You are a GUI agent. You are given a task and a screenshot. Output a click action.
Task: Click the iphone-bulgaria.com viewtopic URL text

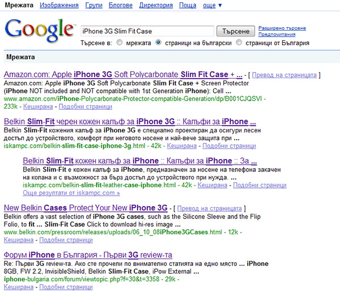point(82,279)
